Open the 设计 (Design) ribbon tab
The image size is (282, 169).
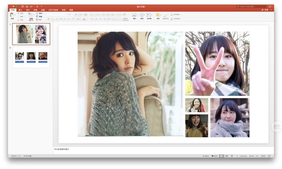(28, 10)
